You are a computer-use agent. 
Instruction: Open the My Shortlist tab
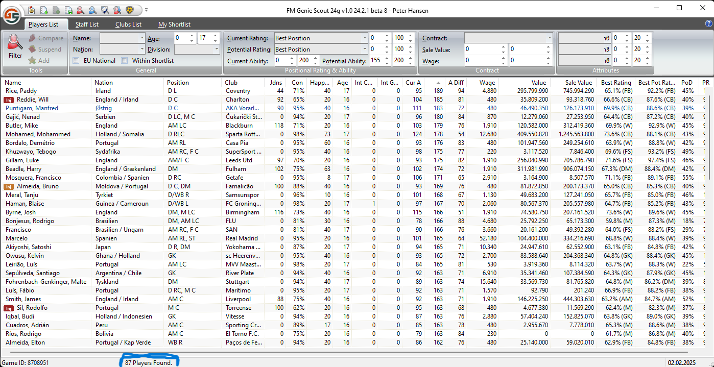[x=174, y=25]
